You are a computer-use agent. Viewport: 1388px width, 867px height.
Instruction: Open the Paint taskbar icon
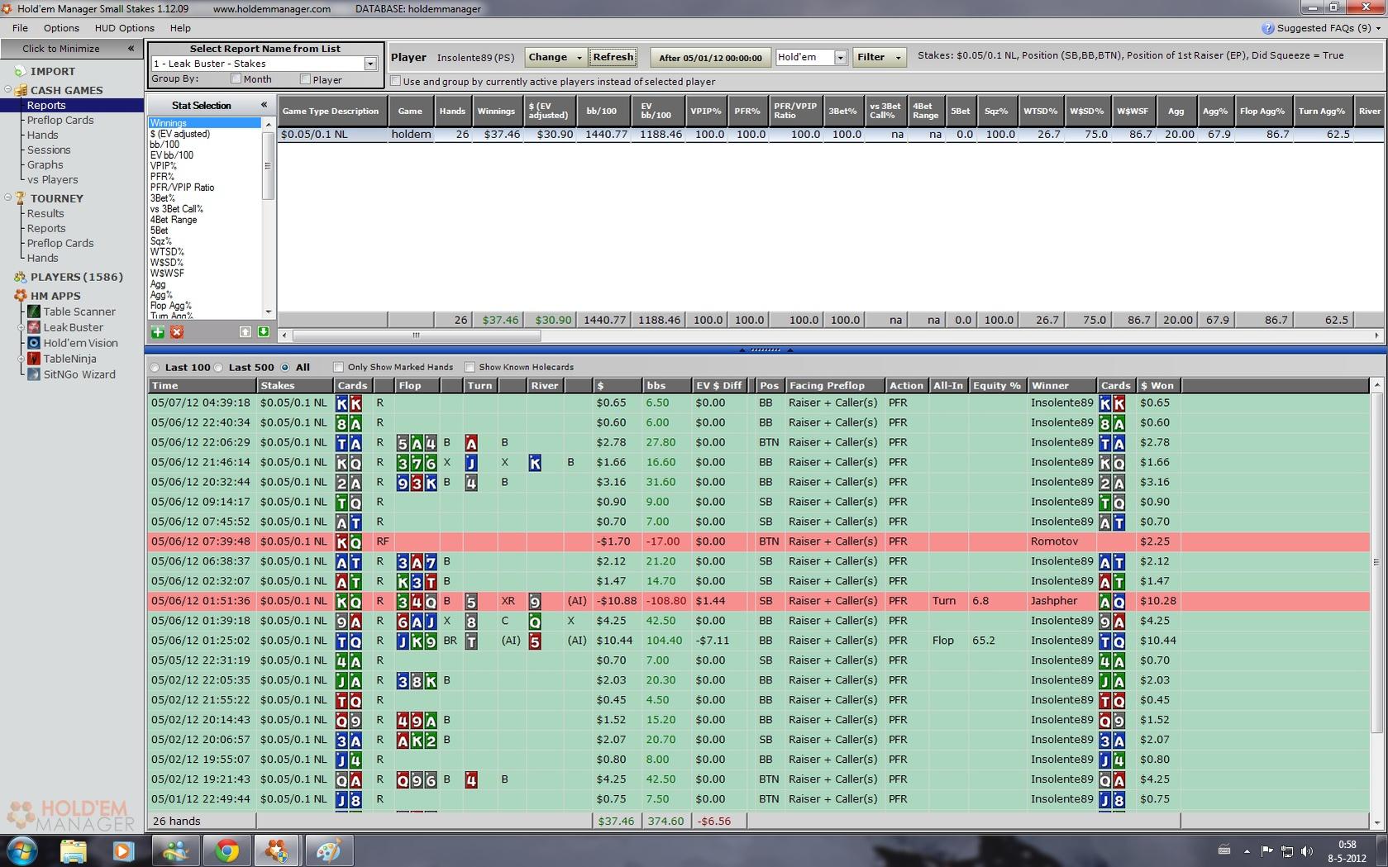pyautogui.click(x=329, y=850)
